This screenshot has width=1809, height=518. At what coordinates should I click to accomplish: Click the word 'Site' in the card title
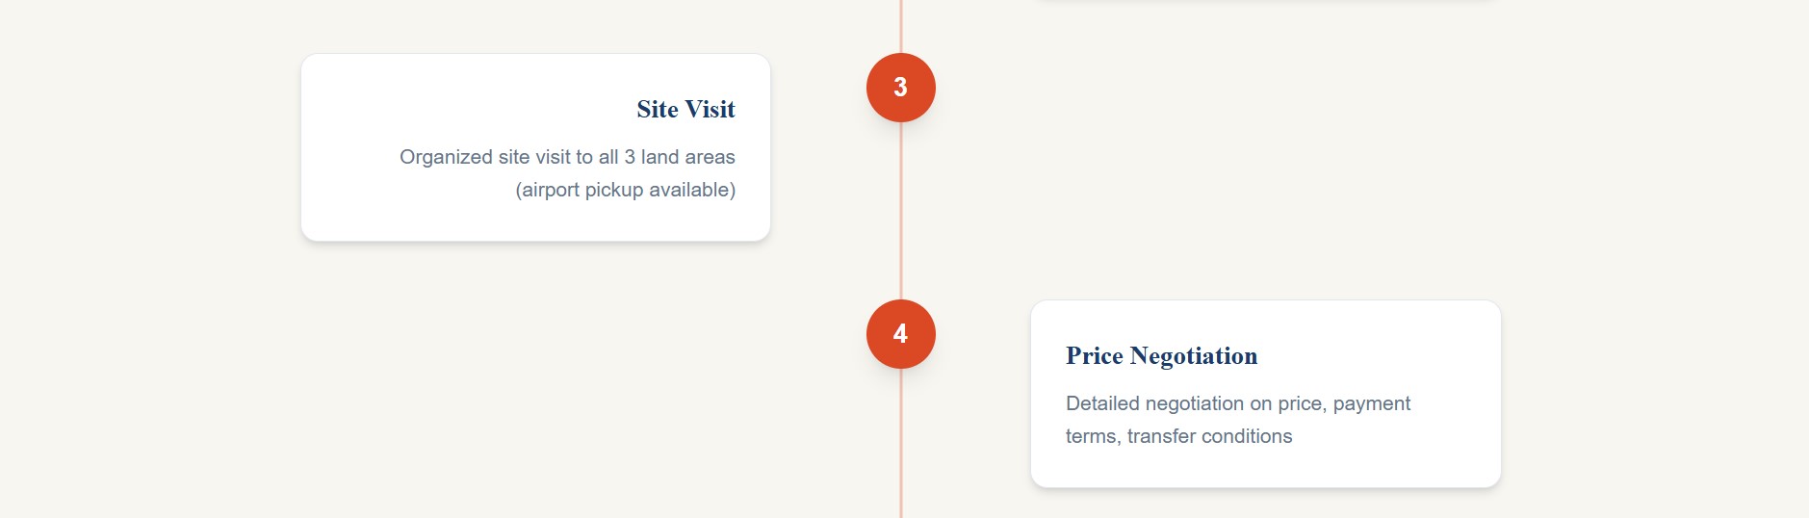[658, 110]
